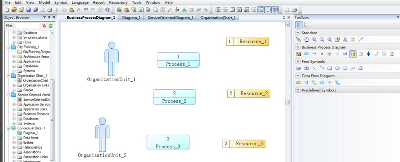Select the Resource cylinder tool
This screenshot has width=400, height=162.
tap(353, 54)
